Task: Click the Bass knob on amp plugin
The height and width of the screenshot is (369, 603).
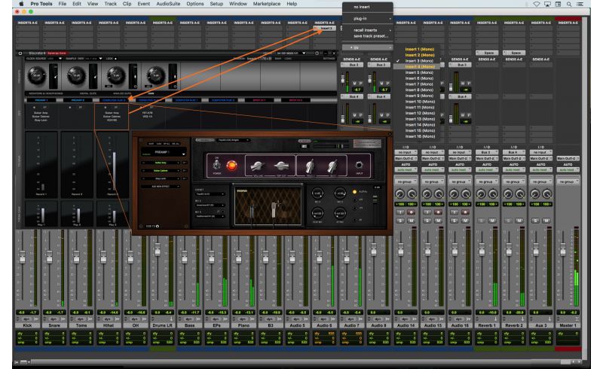Action: pyautogui.click(x=332, y=166)
